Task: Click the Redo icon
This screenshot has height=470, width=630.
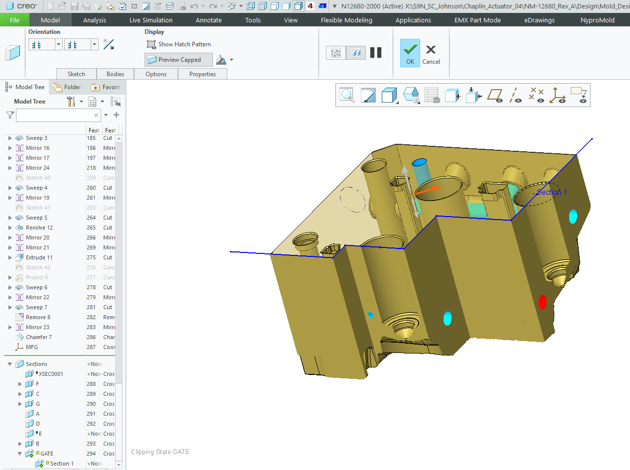Action: [x=212, y=7]
